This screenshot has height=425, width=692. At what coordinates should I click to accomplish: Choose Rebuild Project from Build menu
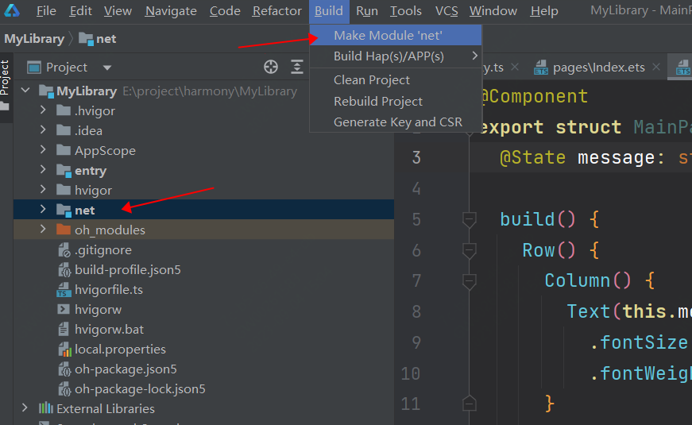(x=378, y=101)
